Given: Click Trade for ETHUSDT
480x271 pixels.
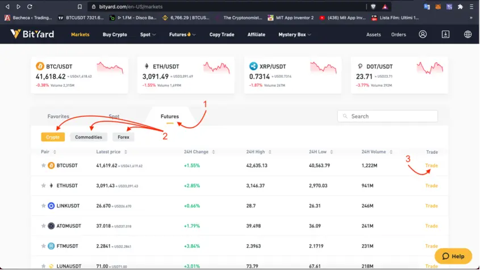Looking at the screenshot, I should point(431,185).
